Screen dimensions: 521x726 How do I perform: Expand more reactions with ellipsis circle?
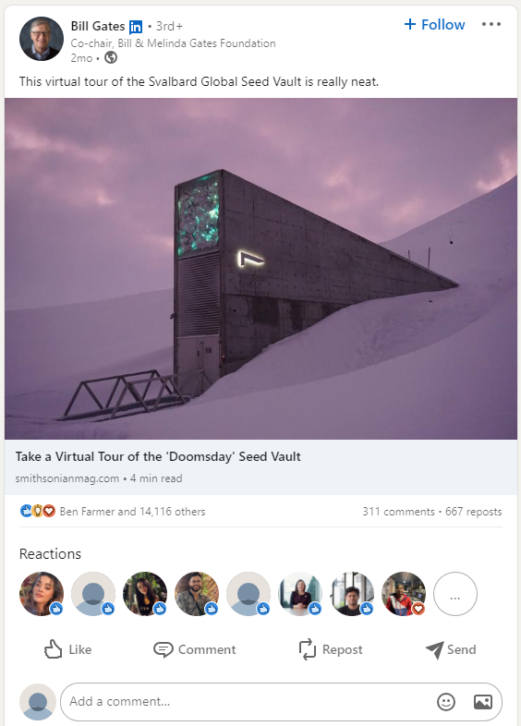click(x=454, y=594)
